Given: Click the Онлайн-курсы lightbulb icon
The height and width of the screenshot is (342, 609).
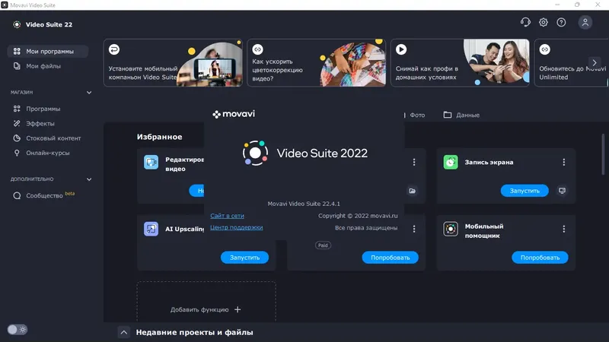Looking at the screenshot, I should click(17, 153).
